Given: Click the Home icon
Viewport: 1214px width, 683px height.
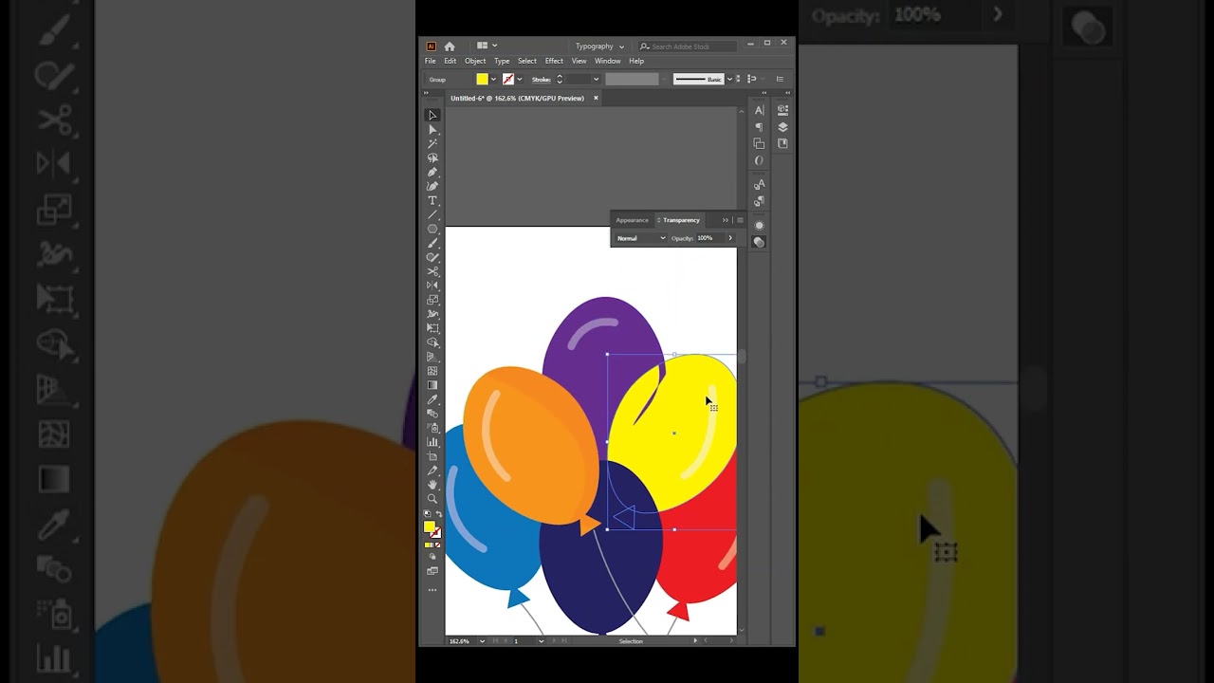Looking at the screenshot, I should click(450, 46).
